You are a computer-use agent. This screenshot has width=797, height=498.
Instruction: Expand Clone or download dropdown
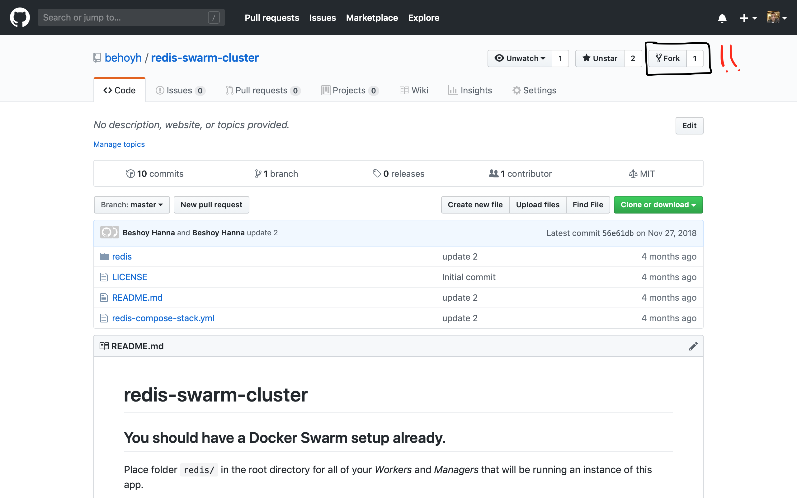pos(658,204)
